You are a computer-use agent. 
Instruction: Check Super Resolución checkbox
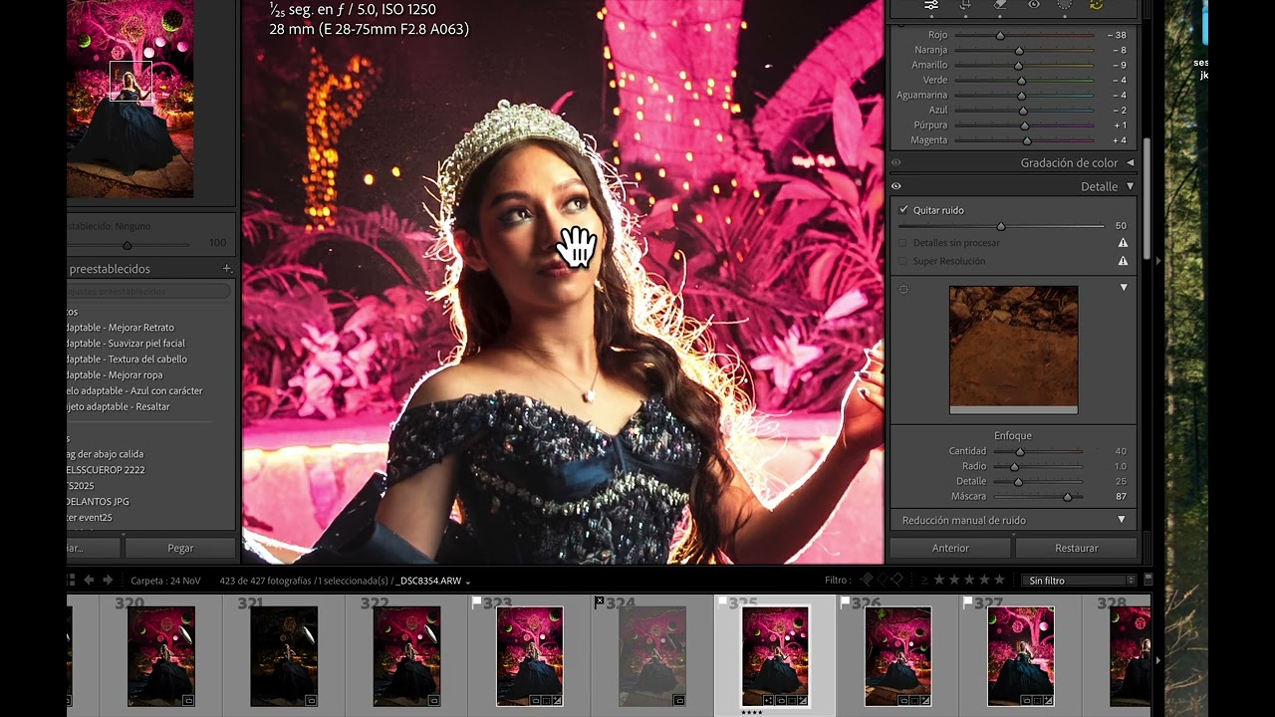[903, 261]
